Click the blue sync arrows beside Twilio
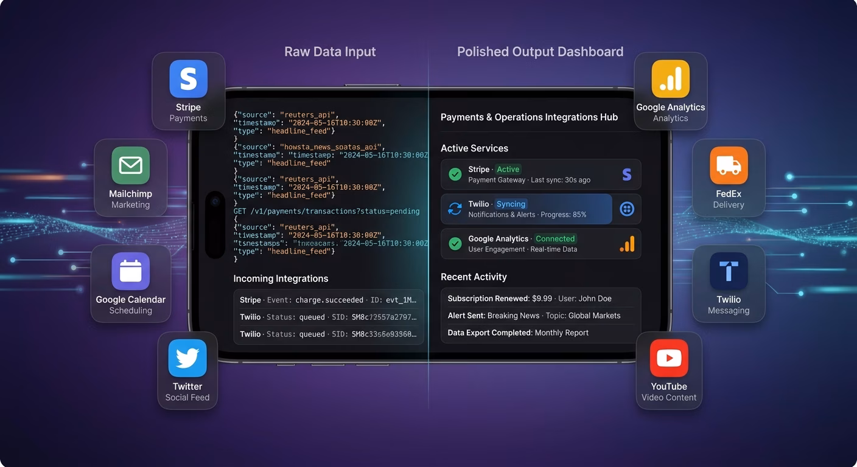 point(455,209)
